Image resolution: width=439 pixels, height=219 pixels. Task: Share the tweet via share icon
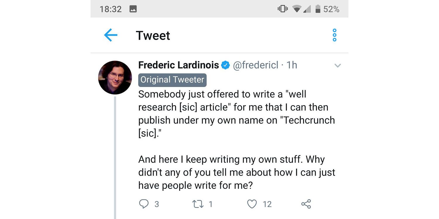pos(306,204)
